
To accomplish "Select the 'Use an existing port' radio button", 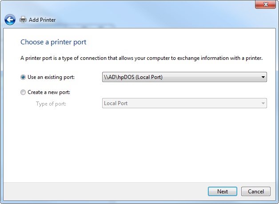I will 23,77.
